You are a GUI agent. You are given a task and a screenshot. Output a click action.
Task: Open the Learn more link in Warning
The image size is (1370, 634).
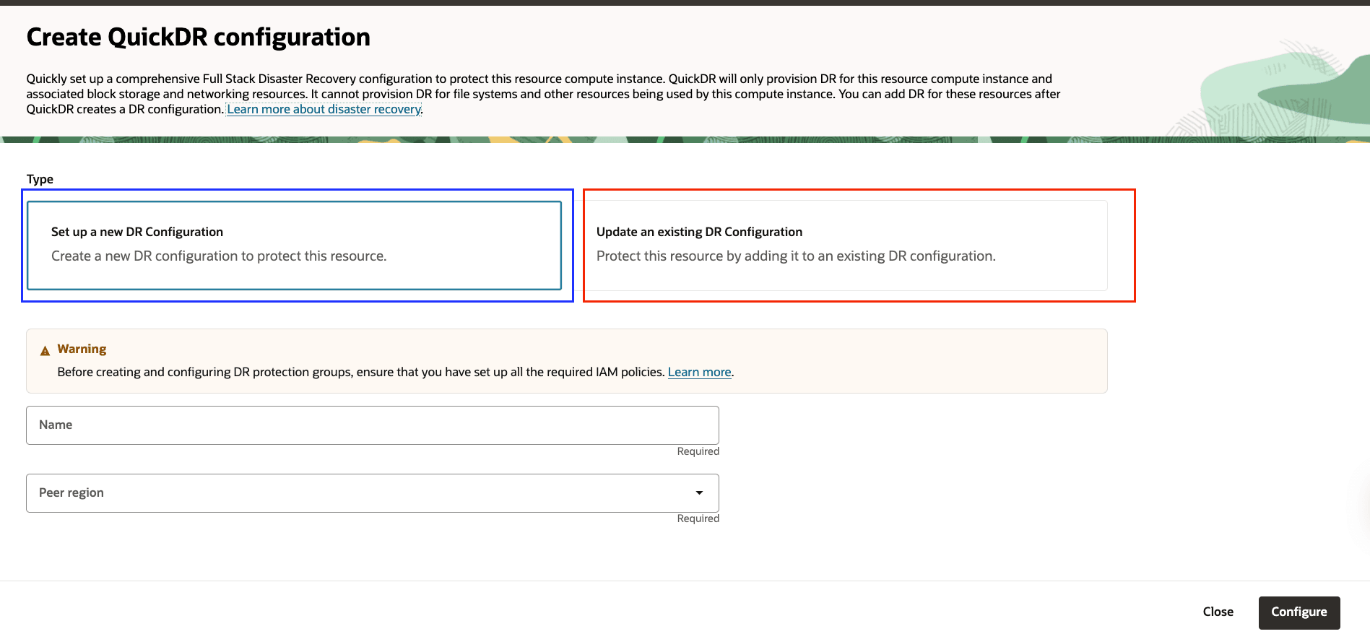699,372
